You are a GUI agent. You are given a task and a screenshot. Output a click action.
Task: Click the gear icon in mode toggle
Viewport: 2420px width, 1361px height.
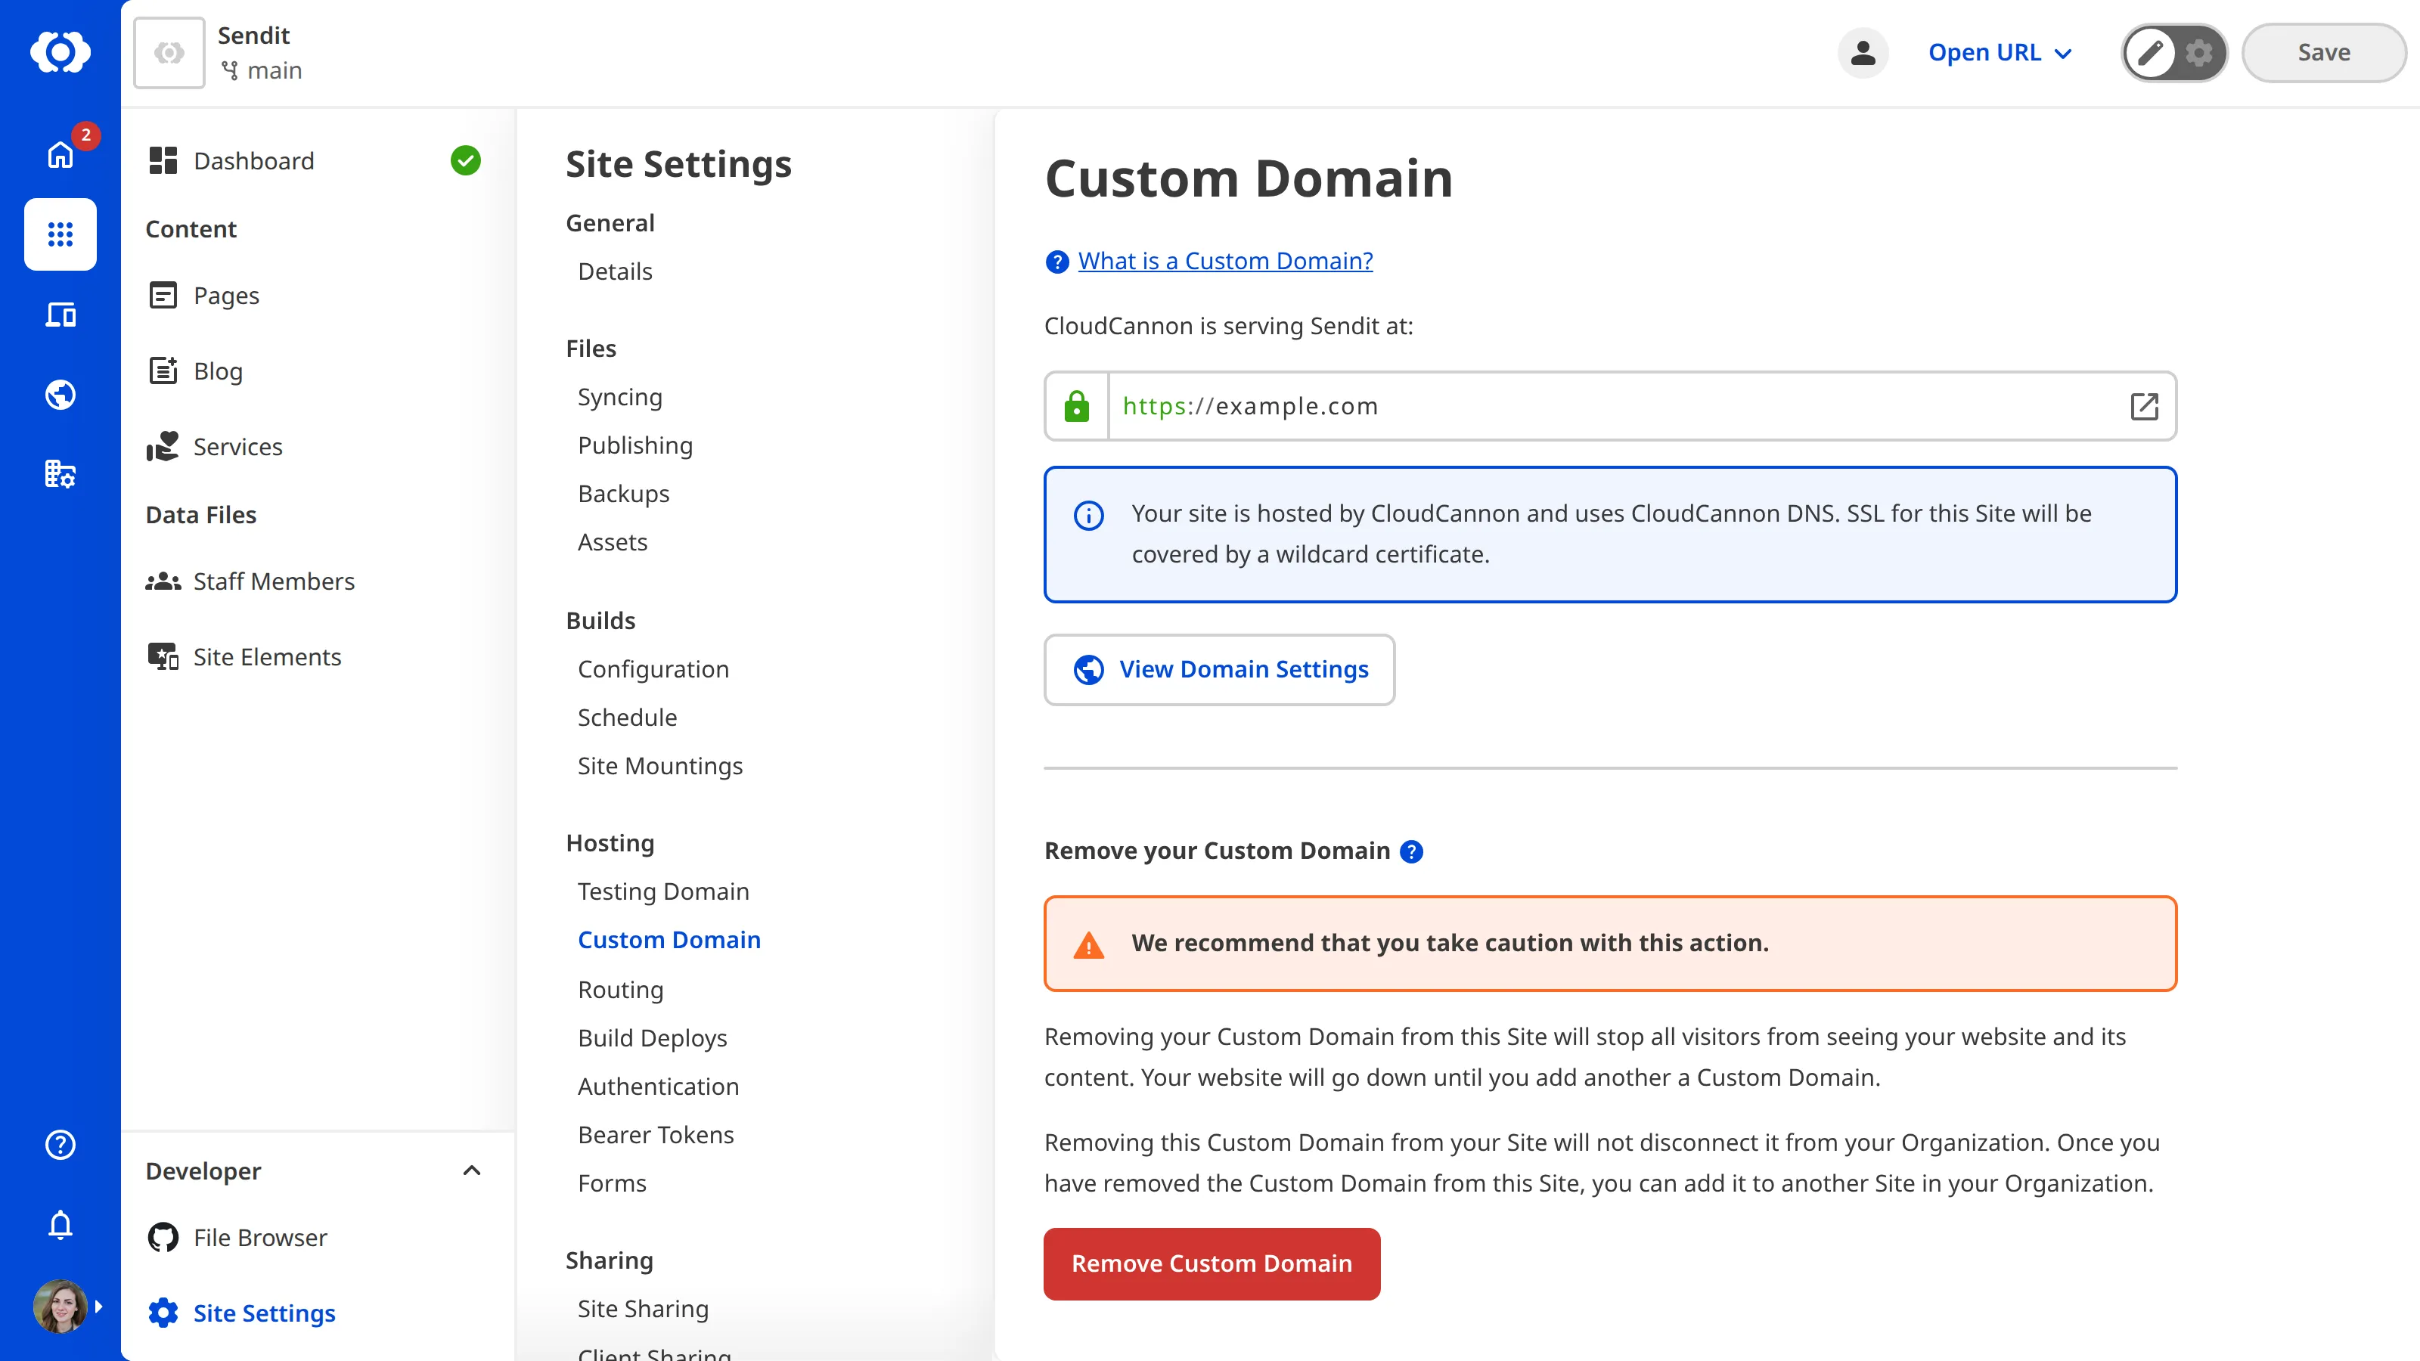click(x=2200, y=53)
